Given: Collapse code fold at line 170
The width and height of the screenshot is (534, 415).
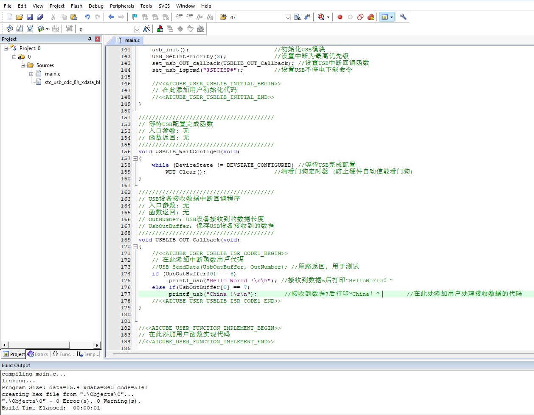Looking at the screenshot, I should coord(135,247).
